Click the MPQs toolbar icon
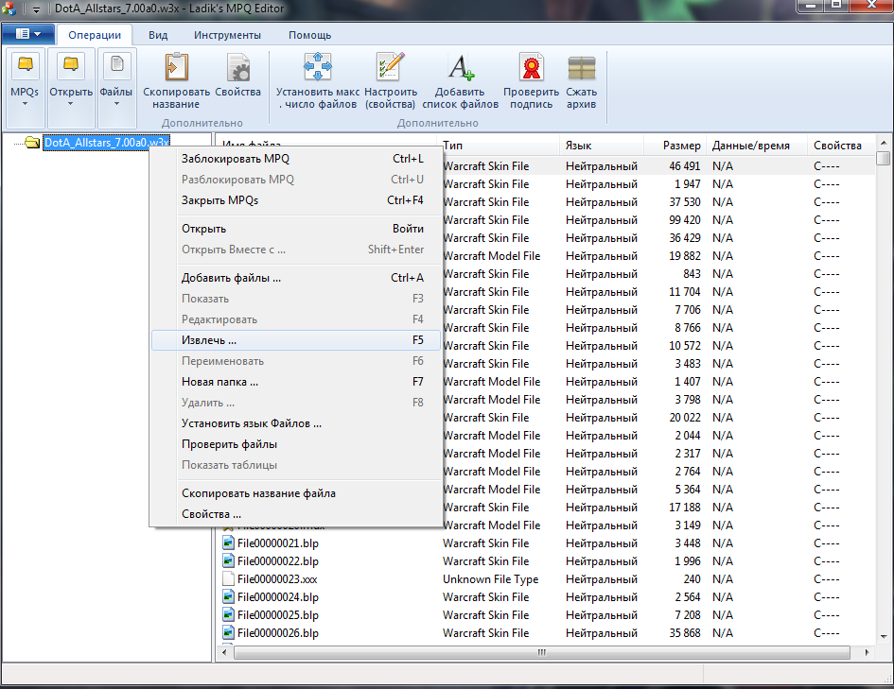This screenshot has width=894, height=689. pos(26,65)
